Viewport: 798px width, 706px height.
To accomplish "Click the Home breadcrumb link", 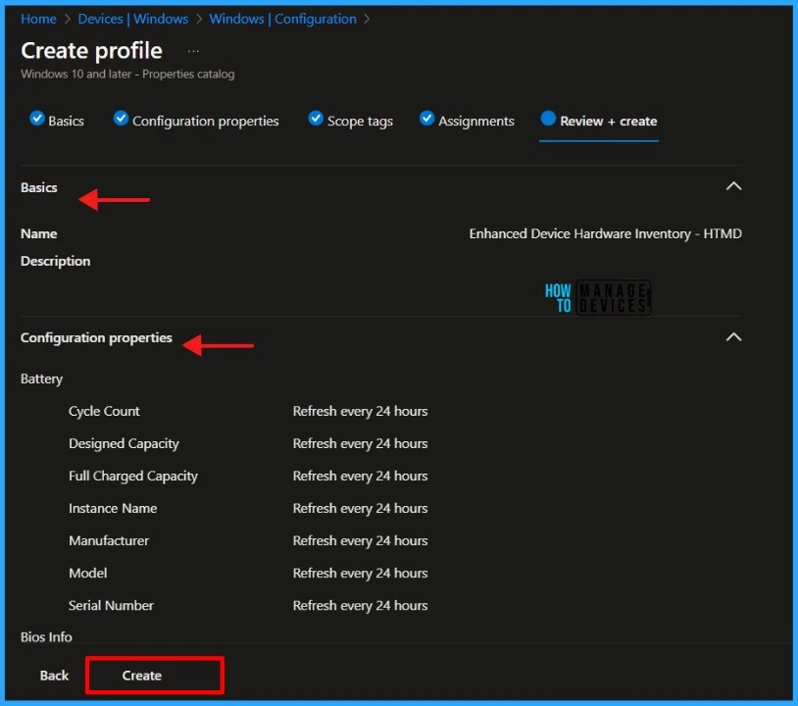I will click(x=38, y=19).
